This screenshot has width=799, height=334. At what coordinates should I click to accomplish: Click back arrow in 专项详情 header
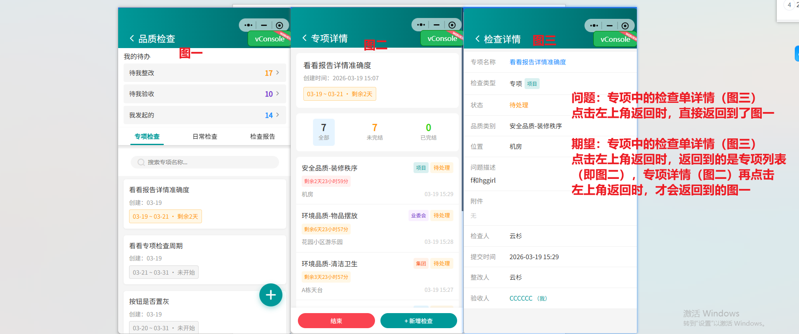pyautogui.click(x=305, y=38)
